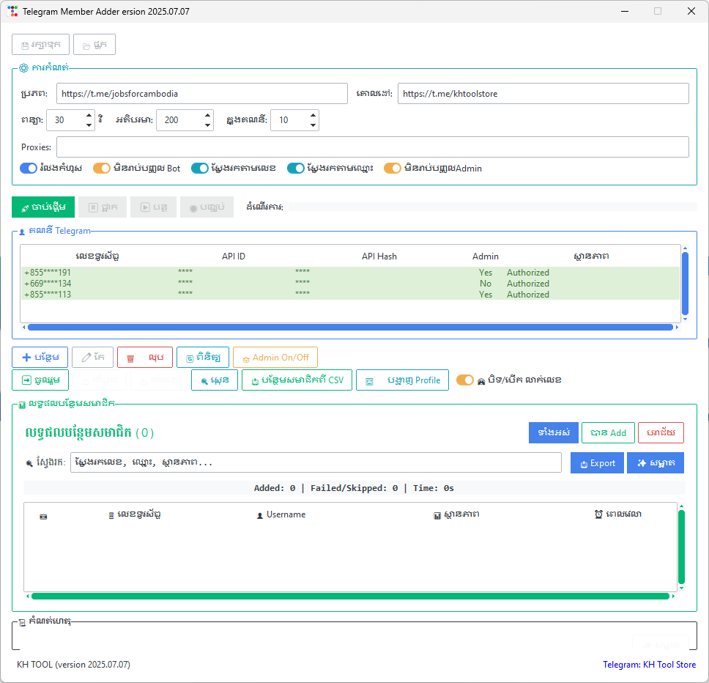Image resolution: width=709 pixels, height=683 pixels.
Task: Click the API ID column header
Action: [234, 256]
